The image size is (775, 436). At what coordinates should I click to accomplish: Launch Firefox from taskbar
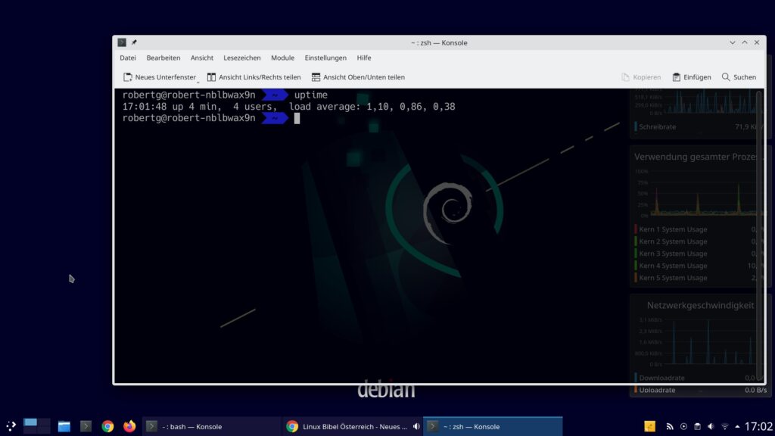129,426
